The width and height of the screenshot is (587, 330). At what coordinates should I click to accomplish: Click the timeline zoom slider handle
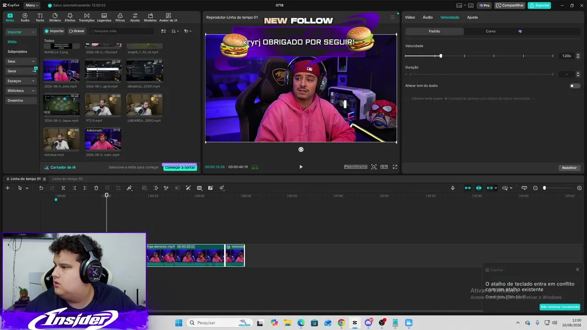coord(544,188)
